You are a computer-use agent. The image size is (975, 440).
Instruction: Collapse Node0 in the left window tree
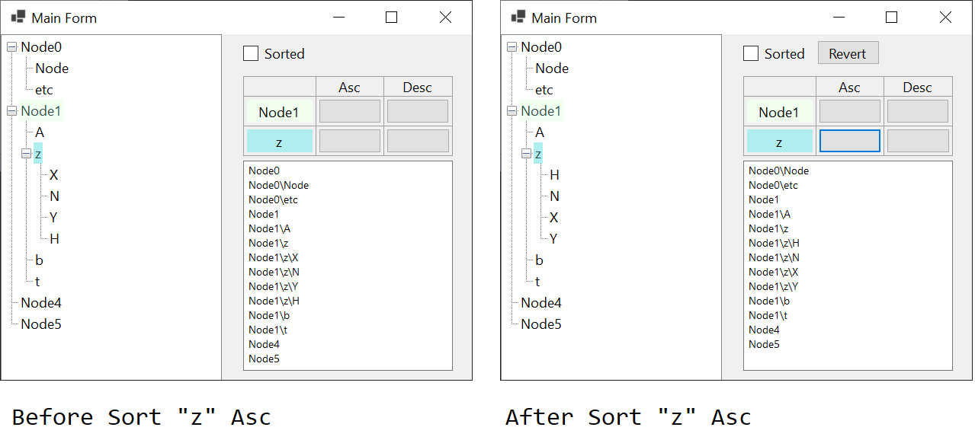pos(11,47)
